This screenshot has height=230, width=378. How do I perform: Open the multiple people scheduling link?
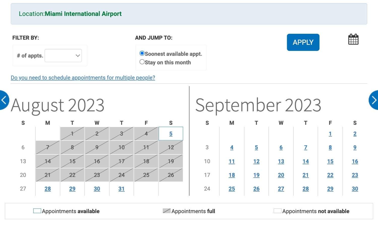(x=83, y=78)
